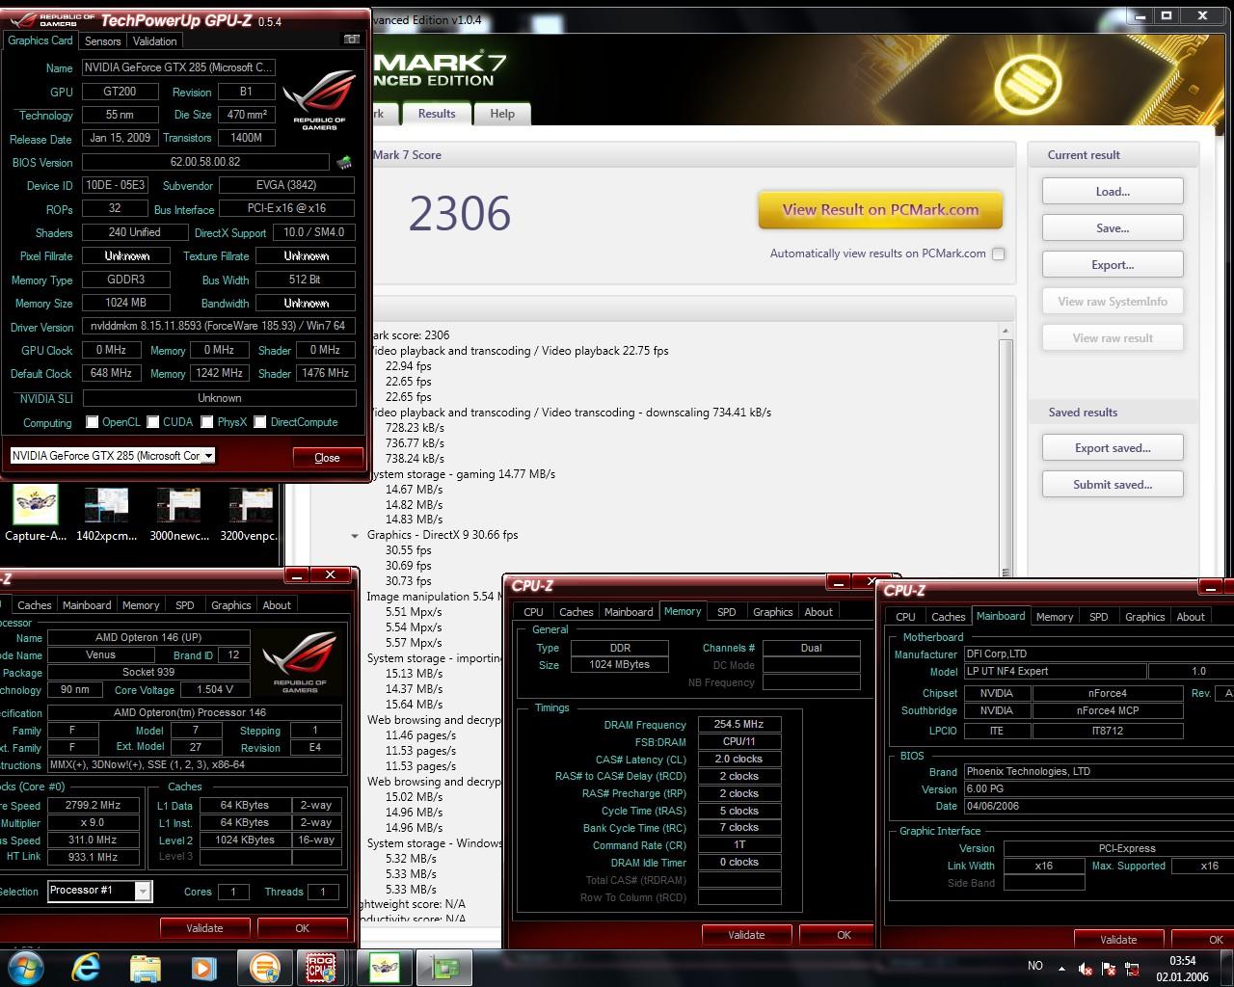Click the orange PCMark 7 taskbar icon

[264, 967]
